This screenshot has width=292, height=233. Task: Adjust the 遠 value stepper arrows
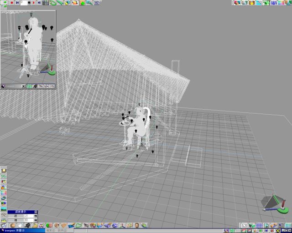[x=36, y=220]
